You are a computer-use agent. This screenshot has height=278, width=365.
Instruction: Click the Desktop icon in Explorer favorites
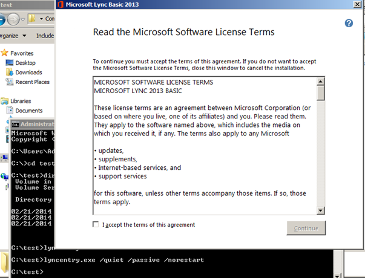[10, 62]
